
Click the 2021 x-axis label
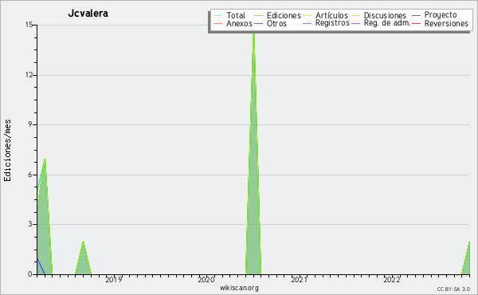pos(299,279)
